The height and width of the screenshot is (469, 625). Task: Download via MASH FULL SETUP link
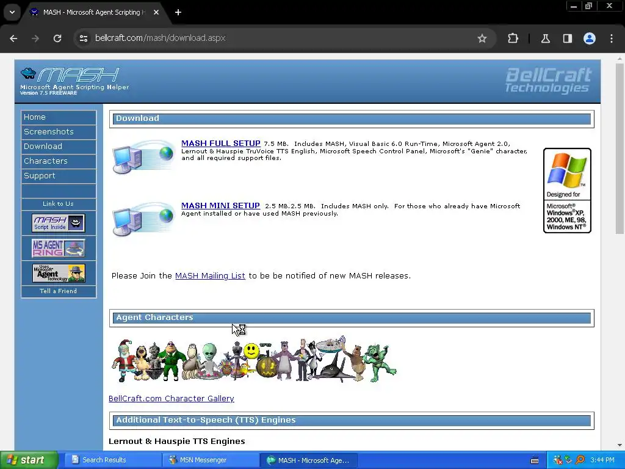(x=220, y=143)
